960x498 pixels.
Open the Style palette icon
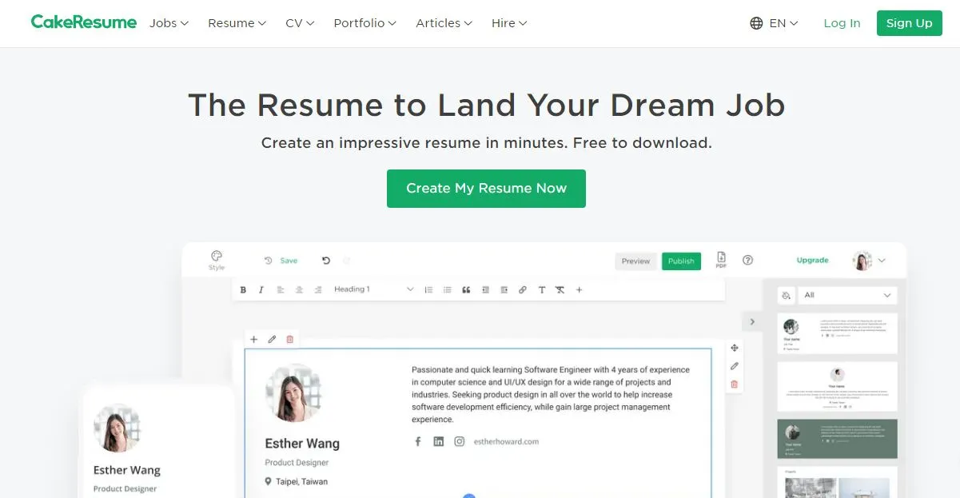[x=217, y=256]
